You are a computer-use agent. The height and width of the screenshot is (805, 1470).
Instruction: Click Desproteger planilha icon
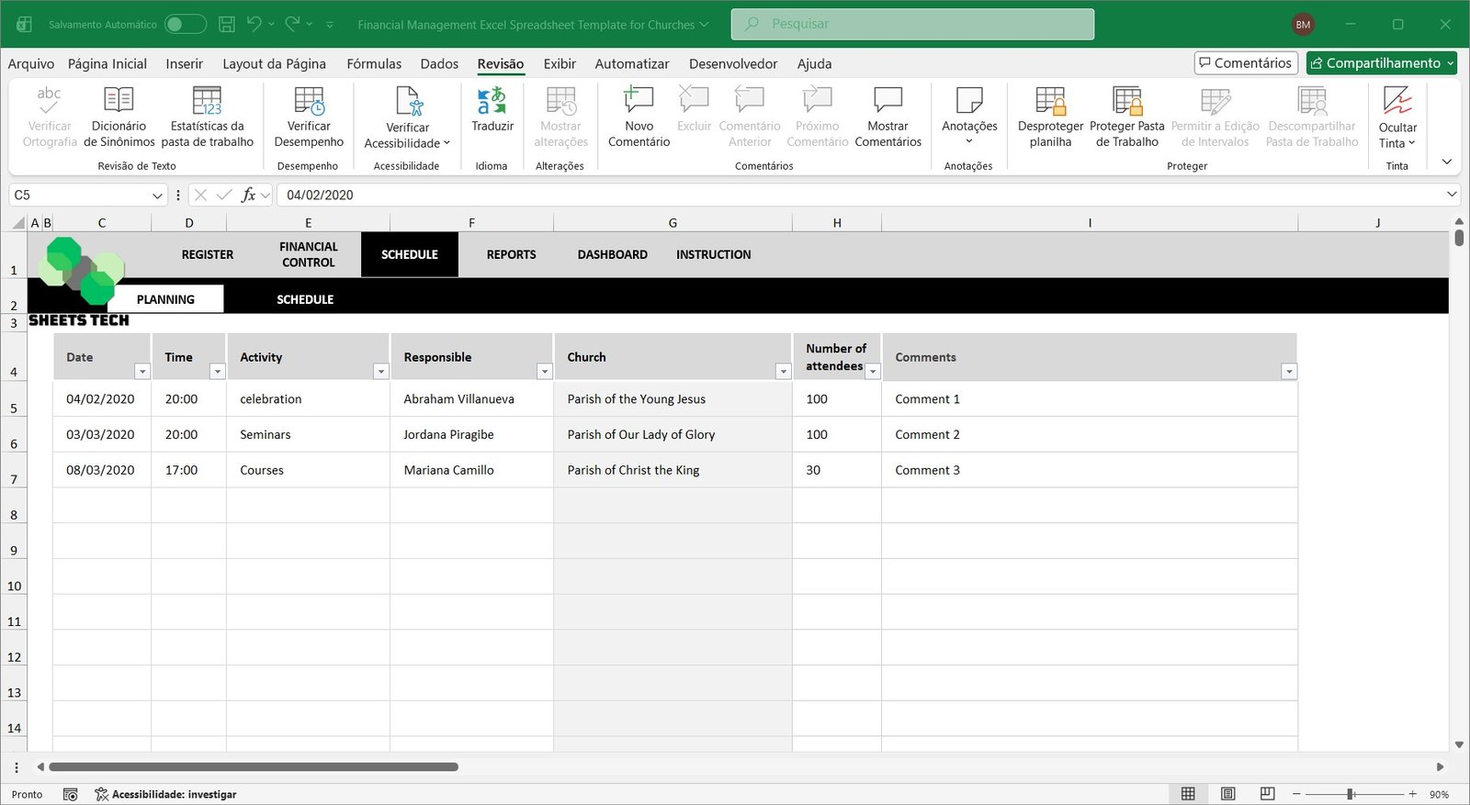click(x=1050, y=101)
